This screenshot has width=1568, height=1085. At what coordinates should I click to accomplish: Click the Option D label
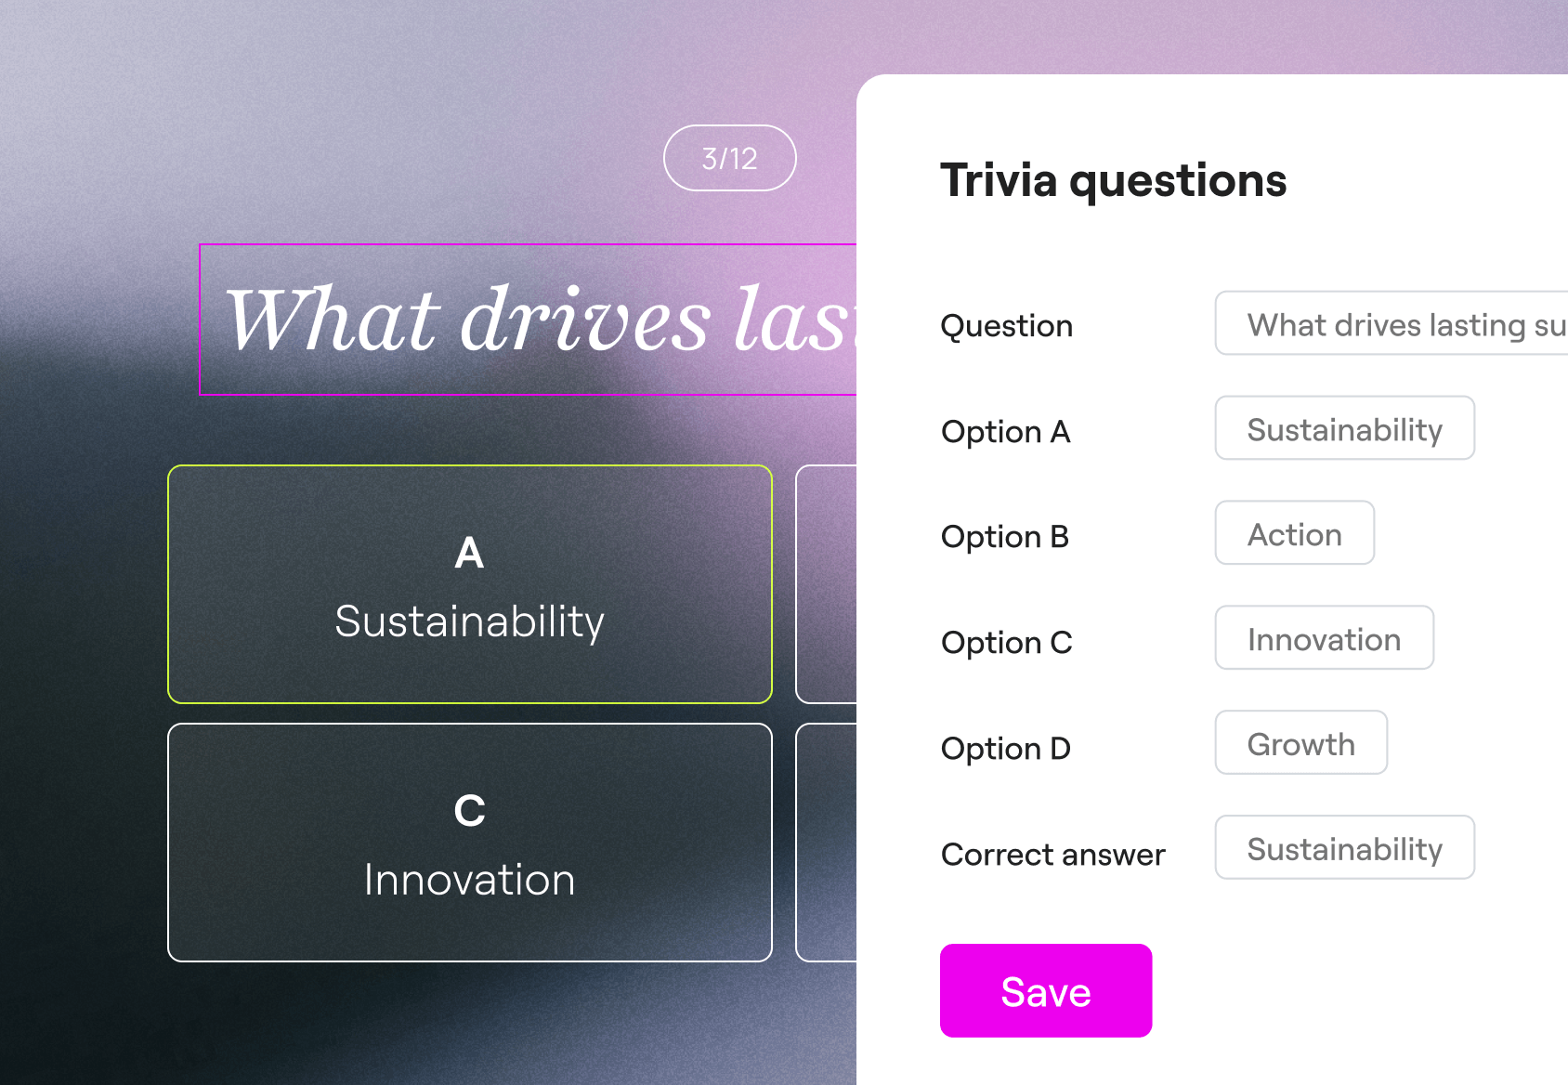point(1006,749)
